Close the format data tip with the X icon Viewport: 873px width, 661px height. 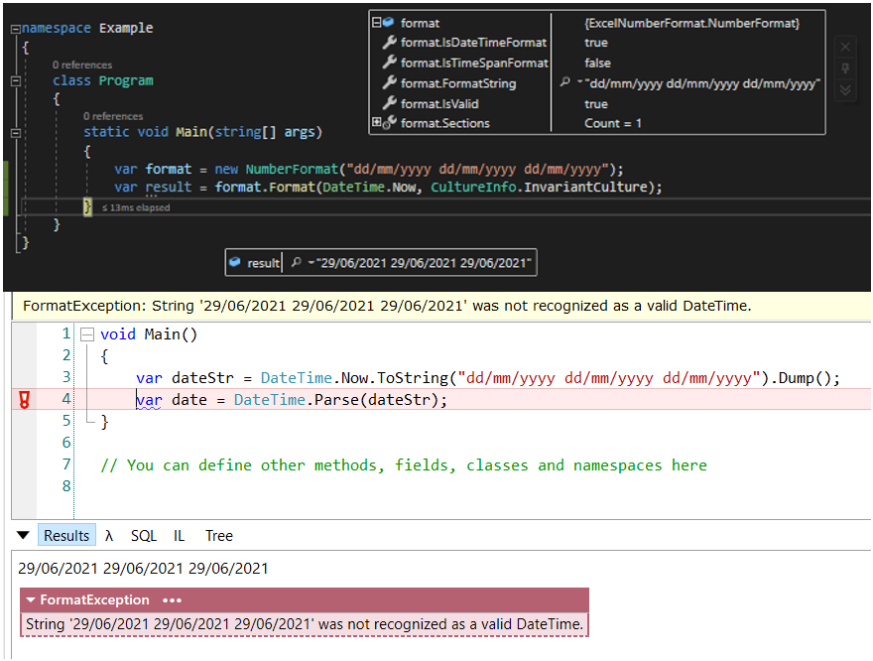844,45
